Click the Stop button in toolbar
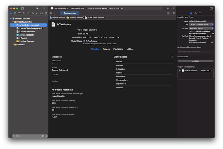Image resolution: width=223 pixels, height=149 pixels. [x=44, y=8]
